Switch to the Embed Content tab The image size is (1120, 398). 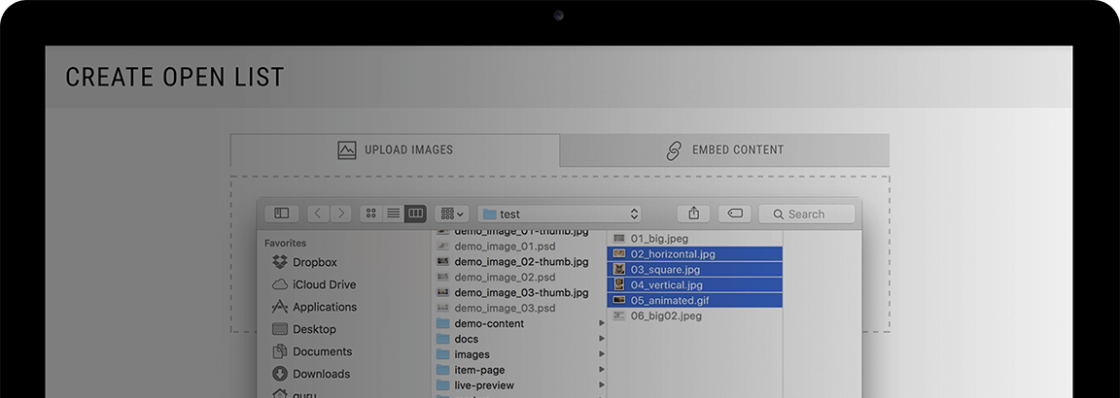[x=724, y=149]
